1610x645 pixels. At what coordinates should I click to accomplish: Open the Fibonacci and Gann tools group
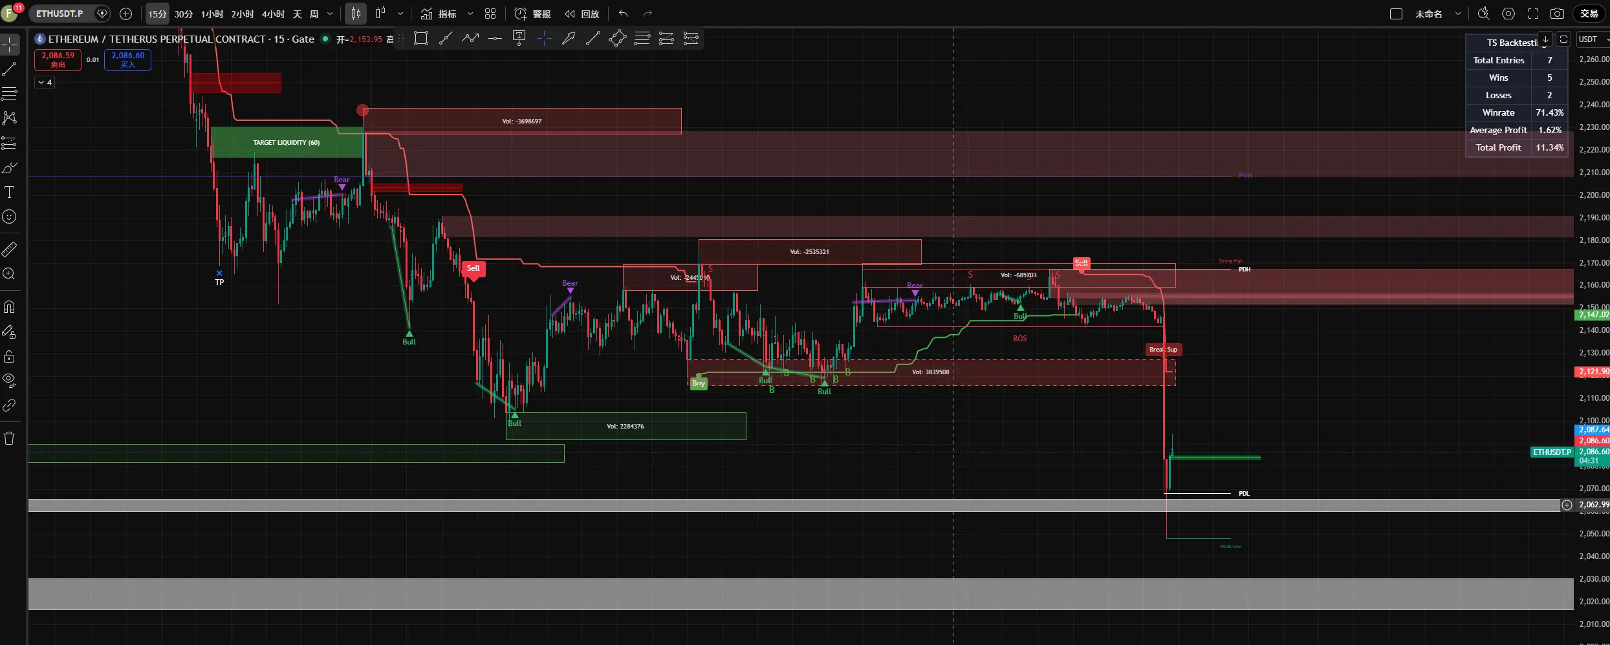pos(10,94)
